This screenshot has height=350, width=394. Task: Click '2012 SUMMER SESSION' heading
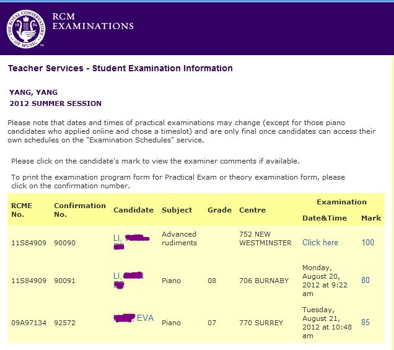tap(55, 103)
